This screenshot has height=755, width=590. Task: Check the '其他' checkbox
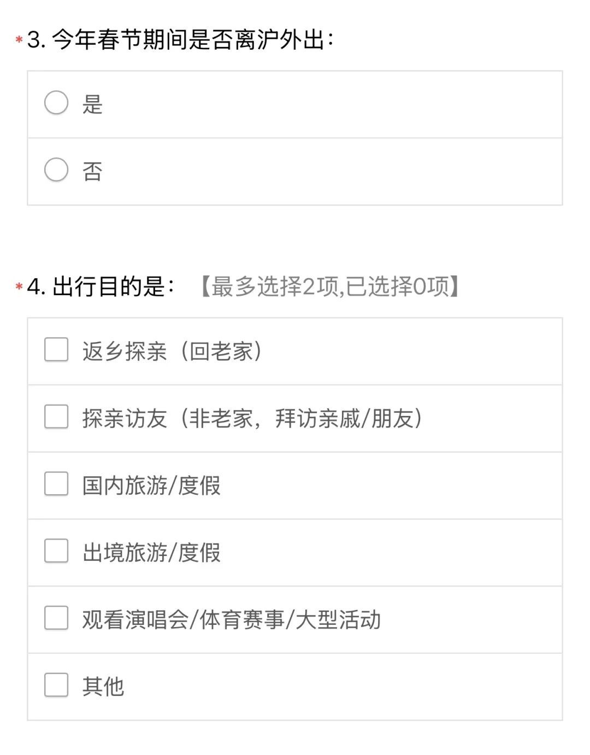56,685
